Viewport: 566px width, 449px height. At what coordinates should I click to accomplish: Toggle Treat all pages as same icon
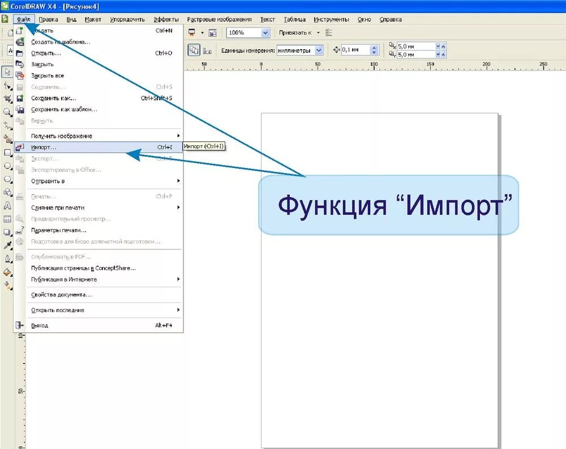194,50
